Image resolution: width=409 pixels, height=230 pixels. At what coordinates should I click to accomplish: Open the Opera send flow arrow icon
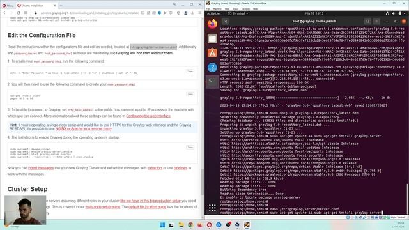[165, 13]
